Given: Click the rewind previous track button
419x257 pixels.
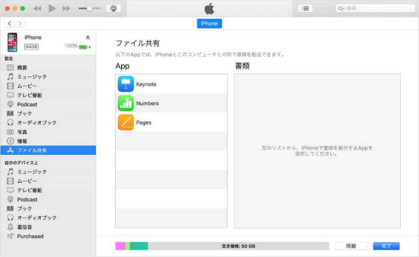Looking at the screenshot, I should click(37, 8).
